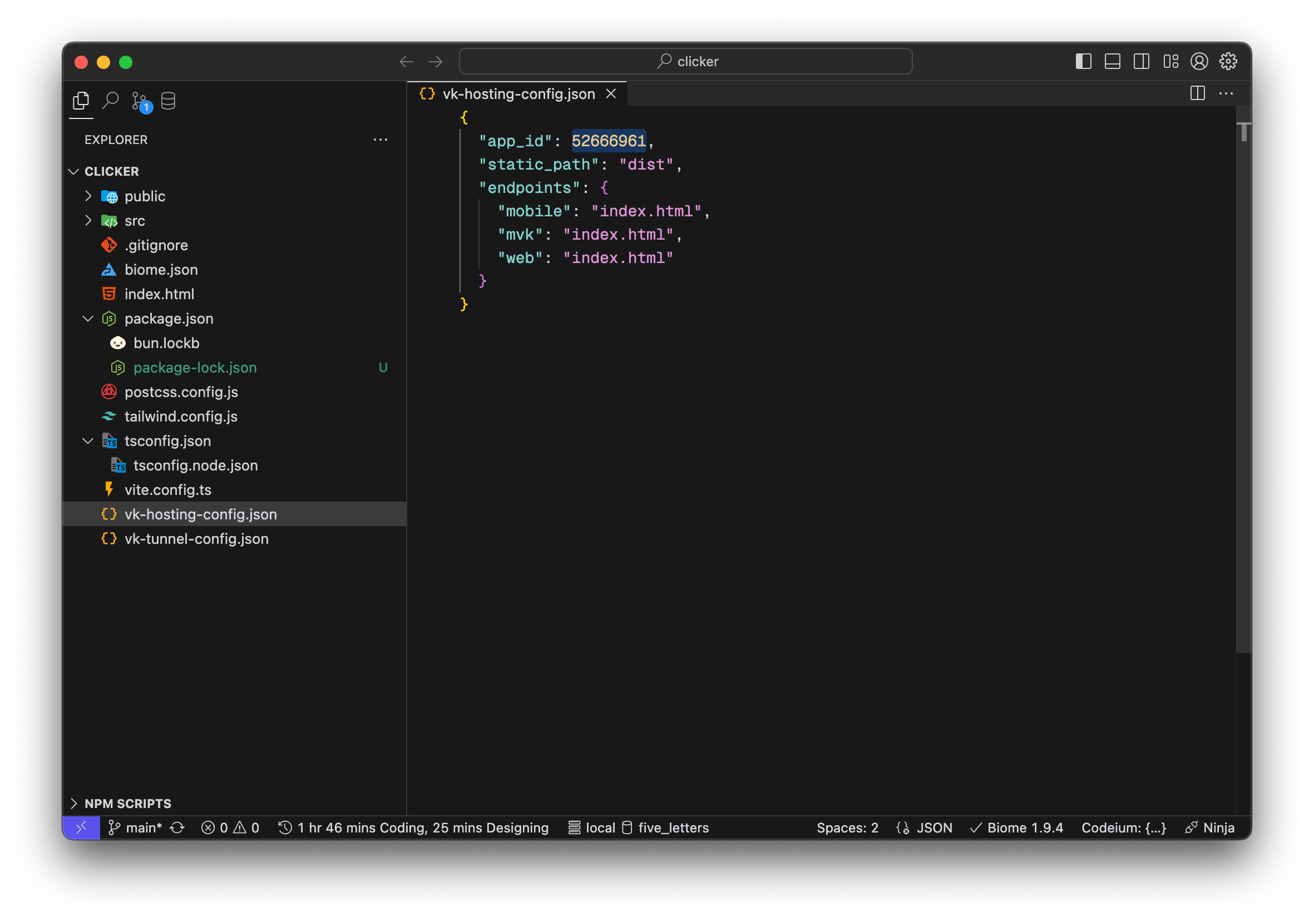Viewport: 1314px width, 922px height.
Task: Toggle Secondary Side Bar visibility
Action: tap(1141, 61)
